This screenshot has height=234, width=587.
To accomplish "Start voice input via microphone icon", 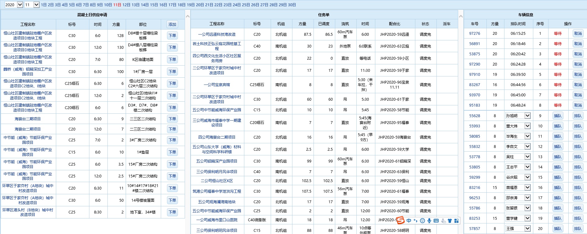I will pyautogui.click(x=429, y=221).
